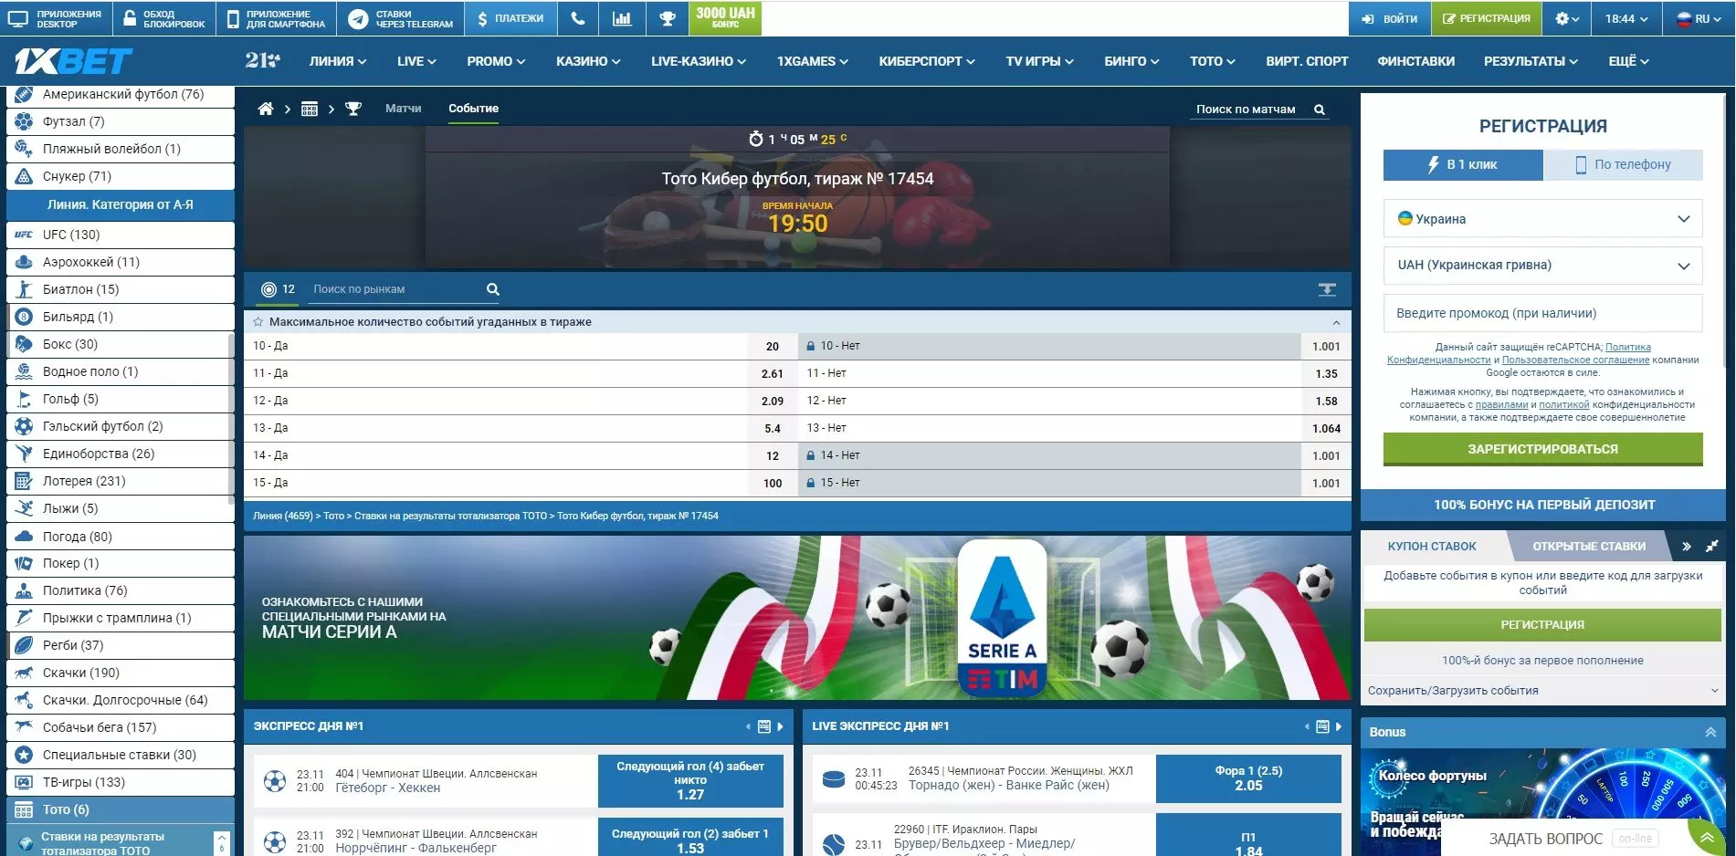This screenshot has height=856, width=1736.
Task: Click the match search magnifier icon
Action: [1319, 109]
